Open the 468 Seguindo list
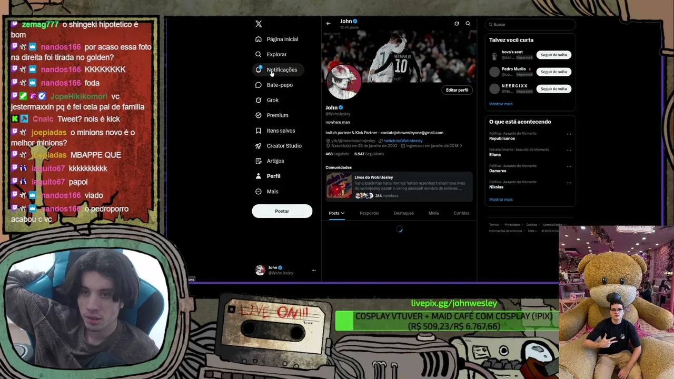Image resolution: width=674 pixels, height=379 pixels. click(x=337, y=154)
